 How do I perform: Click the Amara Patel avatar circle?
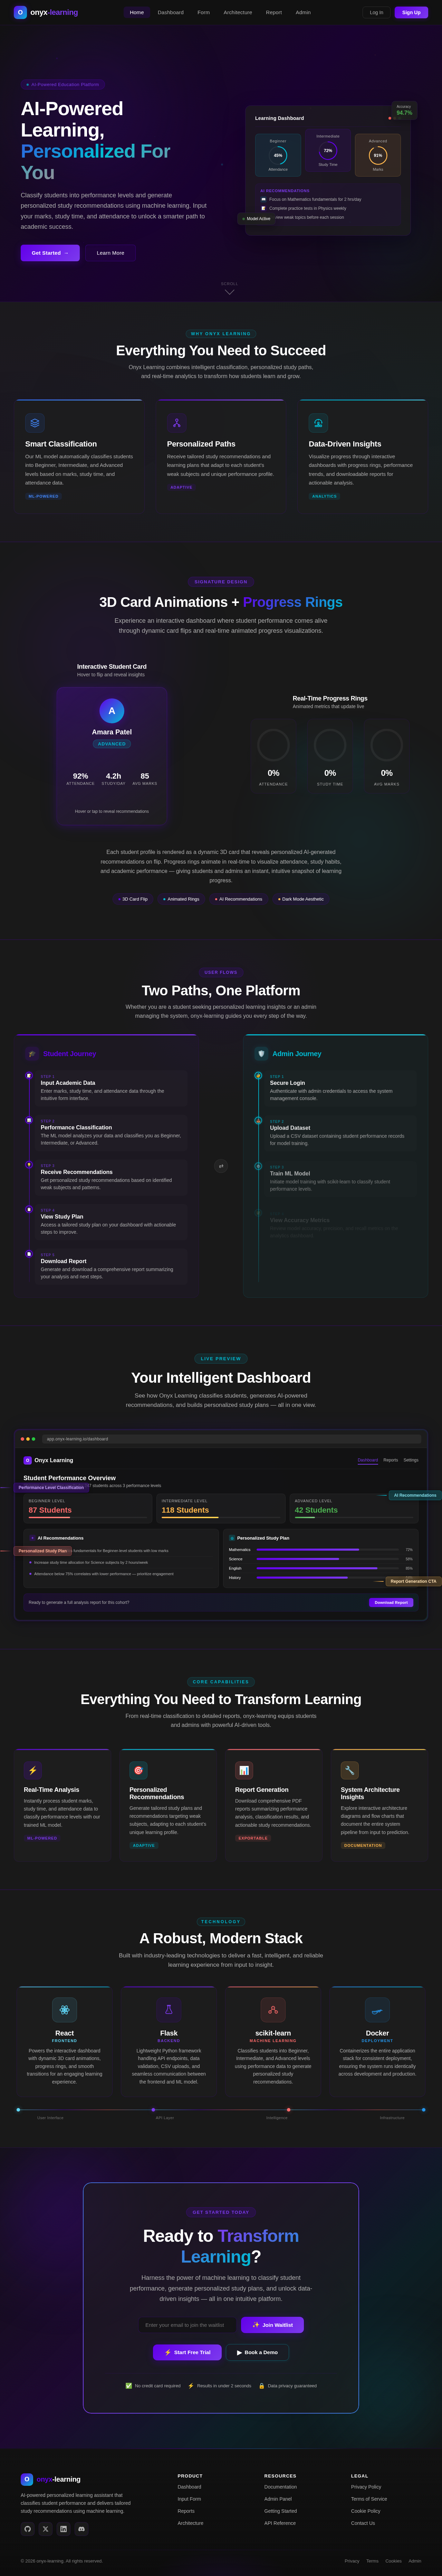(x=112, y=711)
